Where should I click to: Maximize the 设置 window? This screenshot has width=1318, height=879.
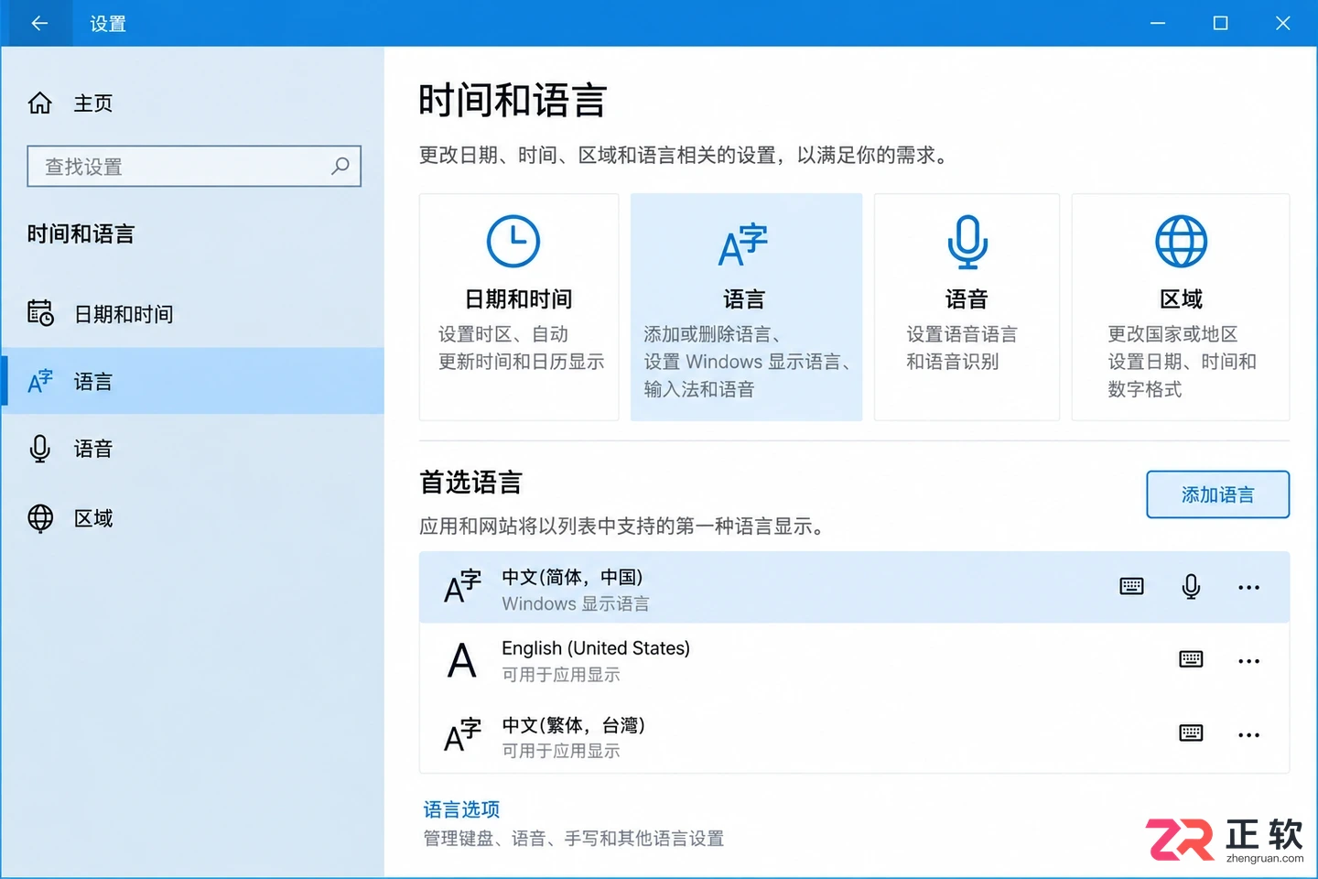(x=1220, y=23)
